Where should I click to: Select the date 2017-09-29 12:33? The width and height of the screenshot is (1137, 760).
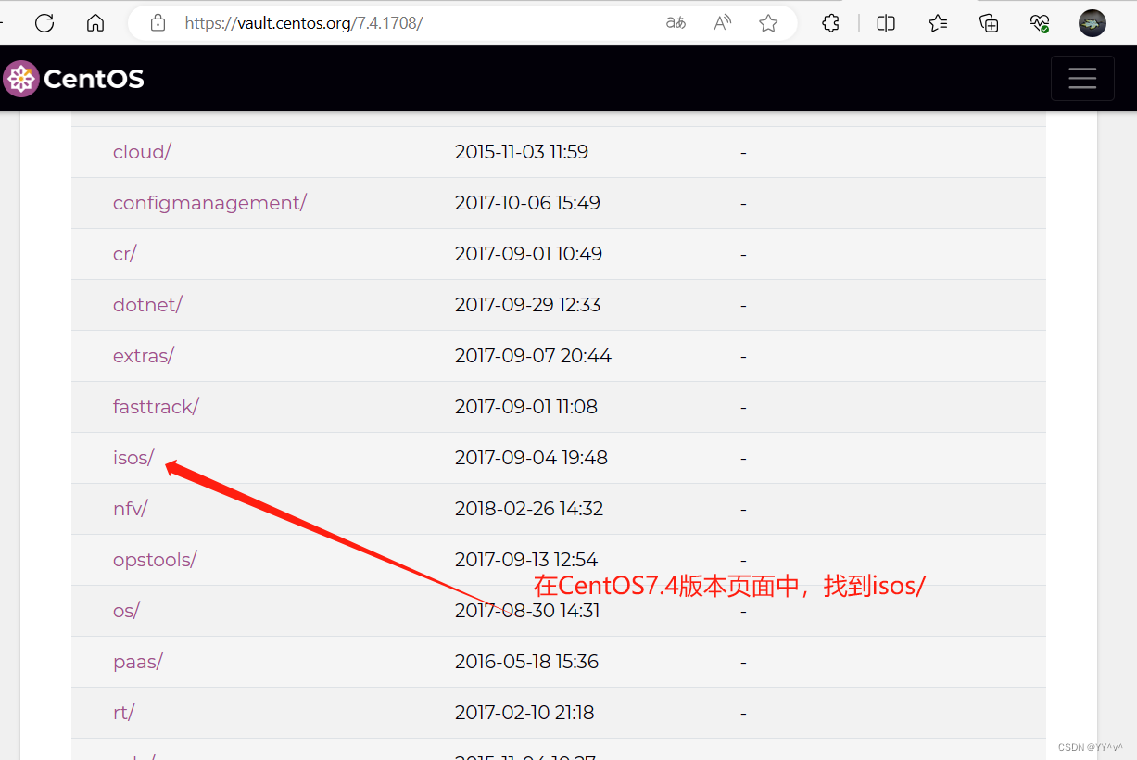[527, 305]
